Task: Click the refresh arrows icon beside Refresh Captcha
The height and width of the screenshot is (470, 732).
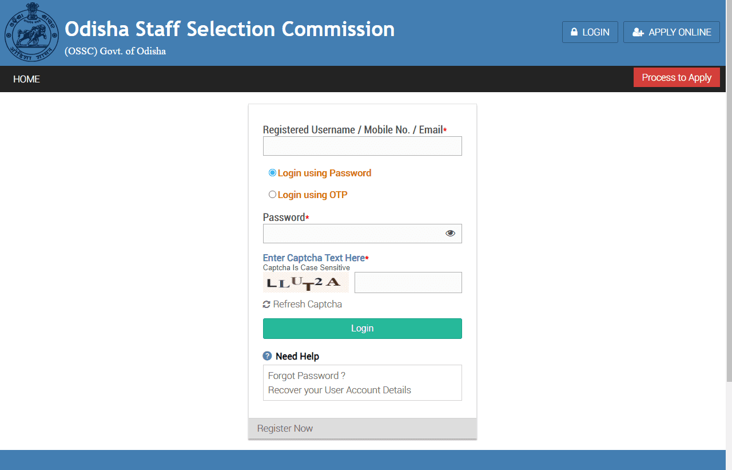Action: point(266,305)
